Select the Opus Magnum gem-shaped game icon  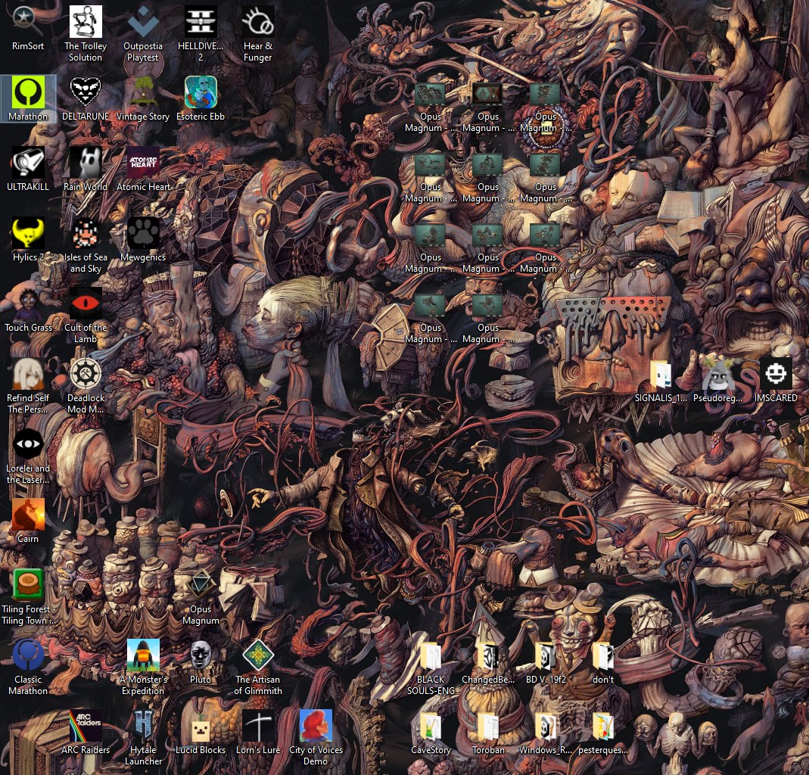coord(201,585)
